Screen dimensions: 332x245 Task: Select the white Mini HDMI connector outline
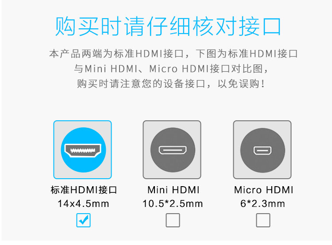[173, 150]
